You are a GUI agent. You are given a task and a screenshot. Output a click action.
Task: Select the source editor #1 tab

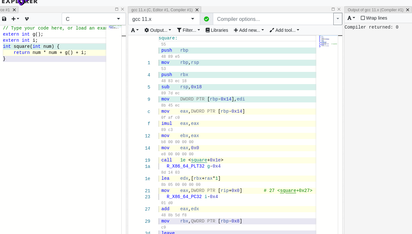coord(5,10)
